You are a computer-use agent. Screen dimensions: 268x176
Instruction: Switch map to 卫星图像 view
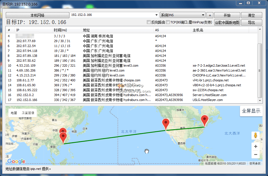click(28, 113)
